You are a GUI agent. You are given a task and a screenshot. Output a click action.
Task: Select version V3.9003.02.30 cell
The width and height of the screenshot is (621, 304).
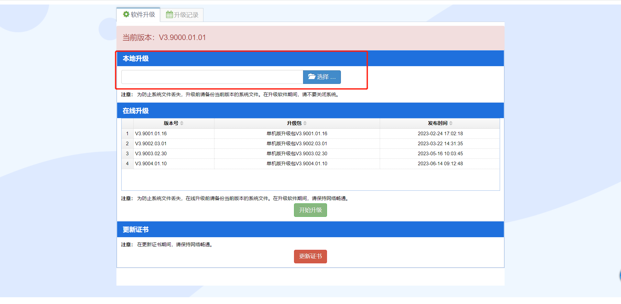point(174,154)
